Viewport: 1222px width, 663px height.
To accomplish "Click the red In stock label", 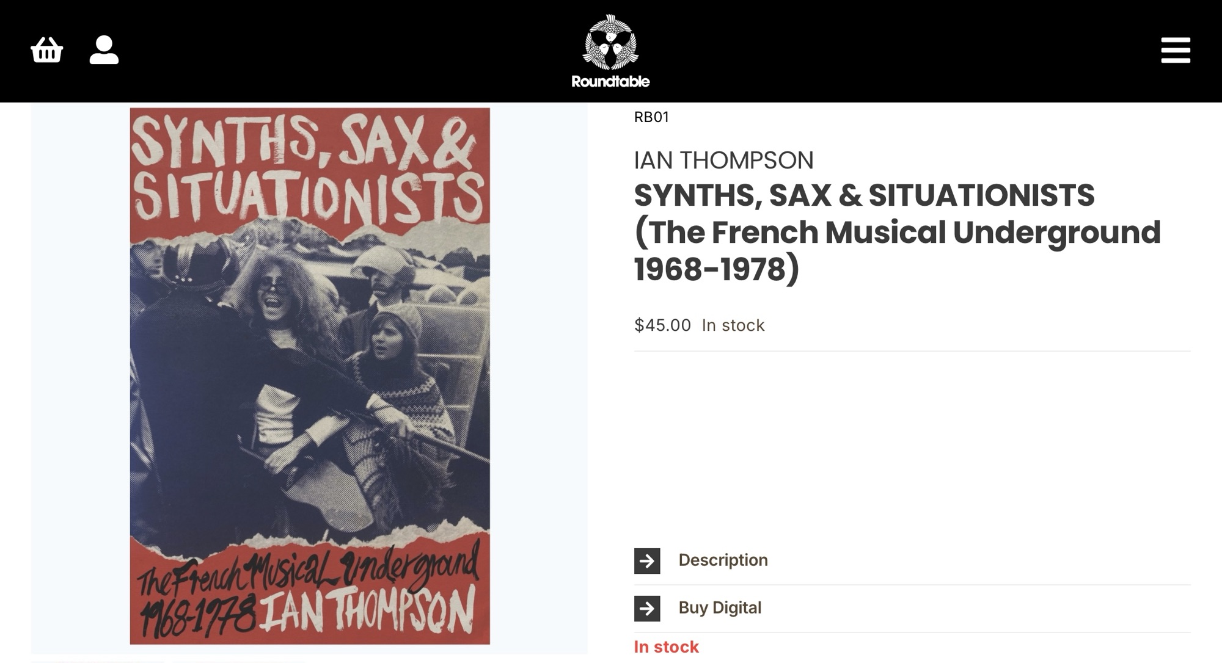I will coord(666,647).
